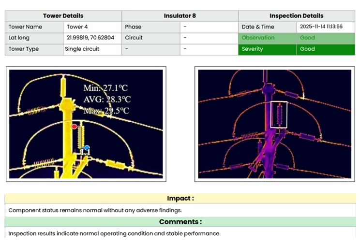360x243 pixels.
Task: Click the Min: 27.1°C temperature reading
Action: [x=106, y=88]
